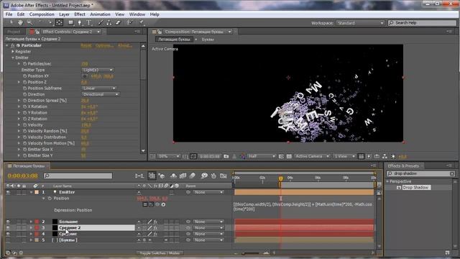This screenshot has height=259, width=460.
Task: Open the Effect menu
Action: click(80, 14)
